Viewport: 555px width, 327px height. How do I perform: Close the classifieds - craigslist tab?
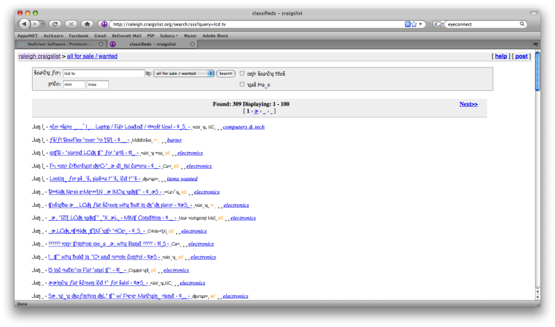tap(192, 44)
